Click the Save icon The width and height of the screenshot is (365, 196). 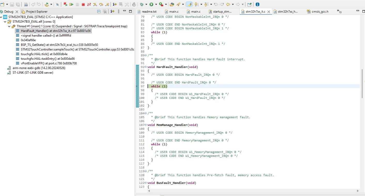point(12,4)
